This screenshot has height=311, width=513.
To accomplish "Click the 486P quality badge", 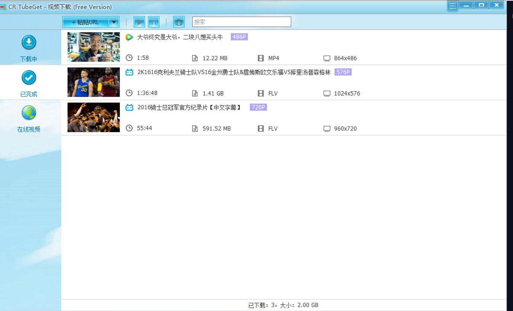I will coord(239,37).
